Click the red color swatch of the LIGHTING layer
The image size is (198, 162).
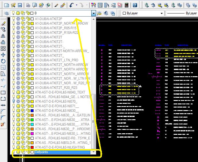[32, 147]
